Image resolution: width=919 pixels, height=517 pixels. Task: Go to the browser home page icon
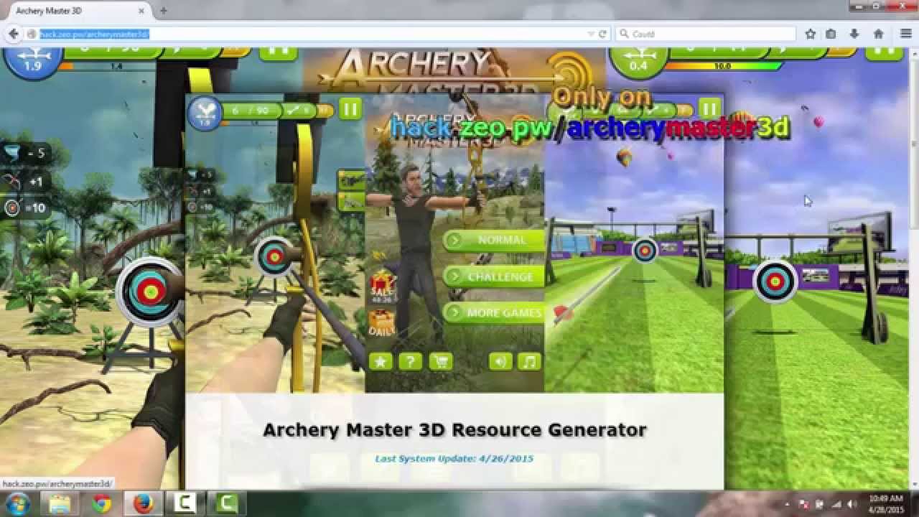878,34
